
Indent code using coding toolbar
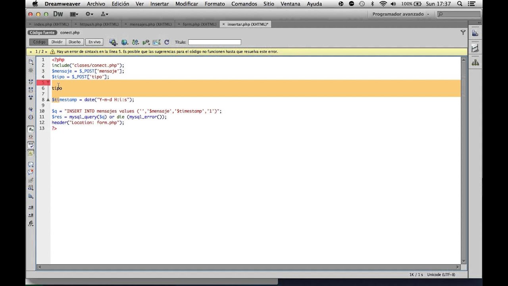(31, 207)
